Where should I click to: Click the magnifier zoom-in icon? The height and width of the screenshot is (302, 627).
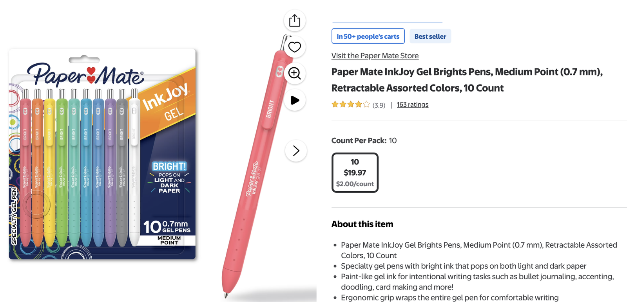click(295, 73)
